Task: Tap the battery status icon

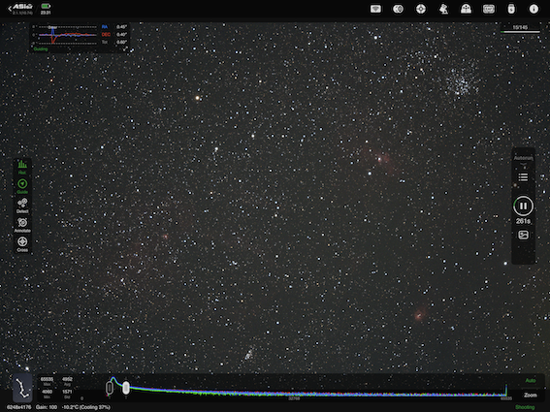Action: tap(46, 6)
